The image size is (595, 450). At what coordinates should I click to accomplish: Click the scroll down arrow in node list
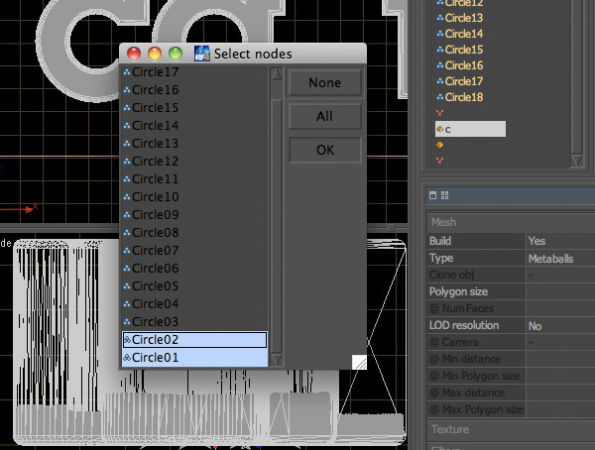(277, 360)
